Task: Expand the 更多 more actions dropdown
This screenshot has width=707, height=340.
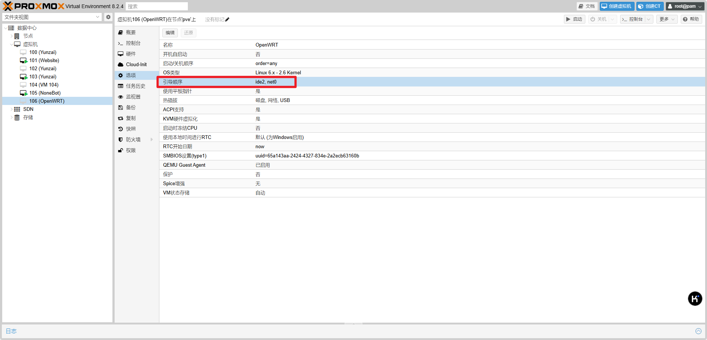Action: pos(667,19)
